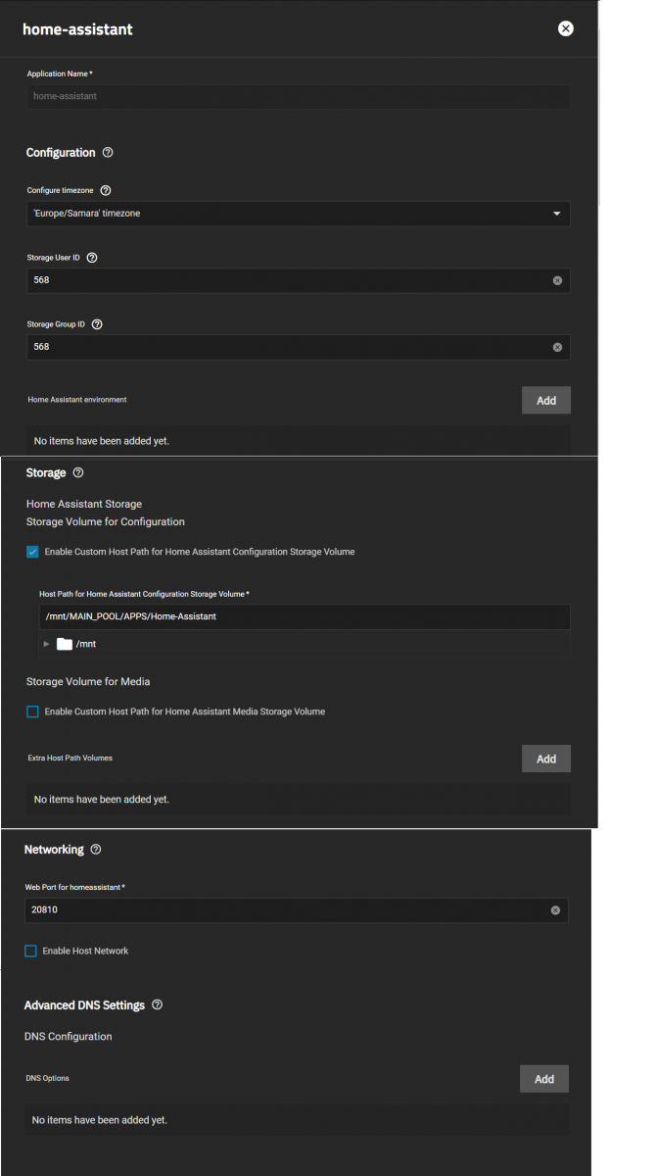Show help for Storage User ID
This screenshot has width=657, height=1176.
(92, 258)
